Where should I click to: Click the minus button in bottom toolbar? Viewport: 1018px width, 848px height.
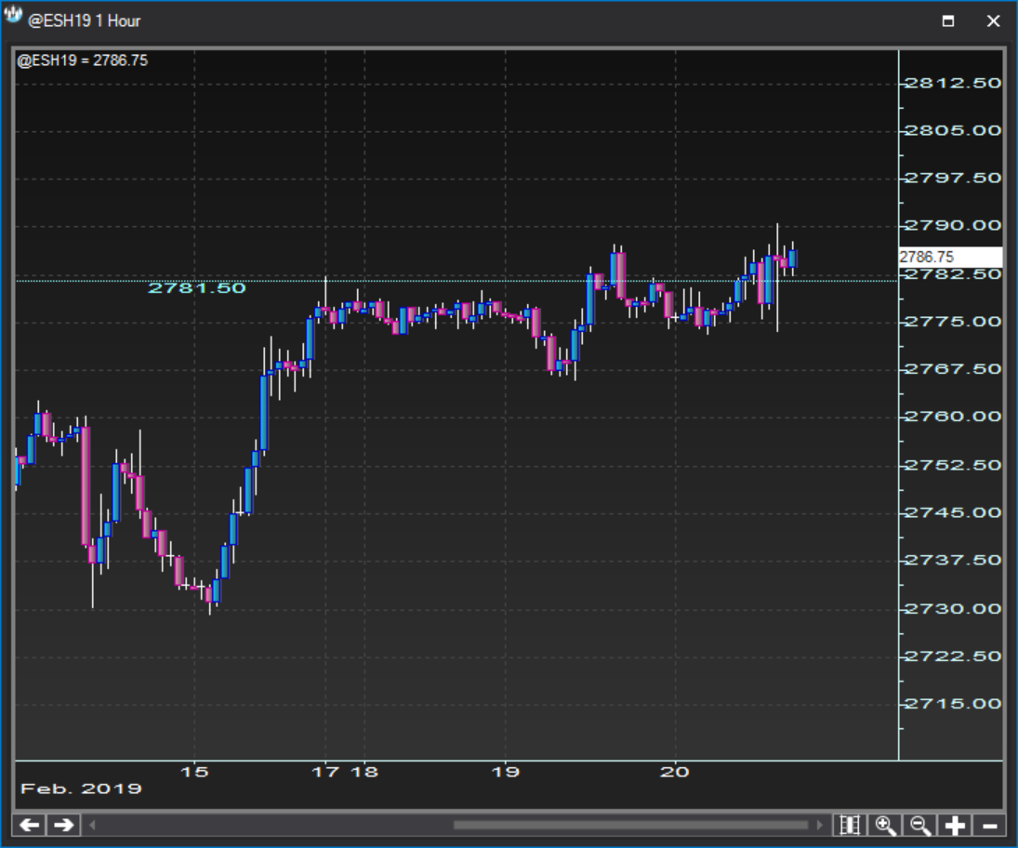click(x=989, y=826)
